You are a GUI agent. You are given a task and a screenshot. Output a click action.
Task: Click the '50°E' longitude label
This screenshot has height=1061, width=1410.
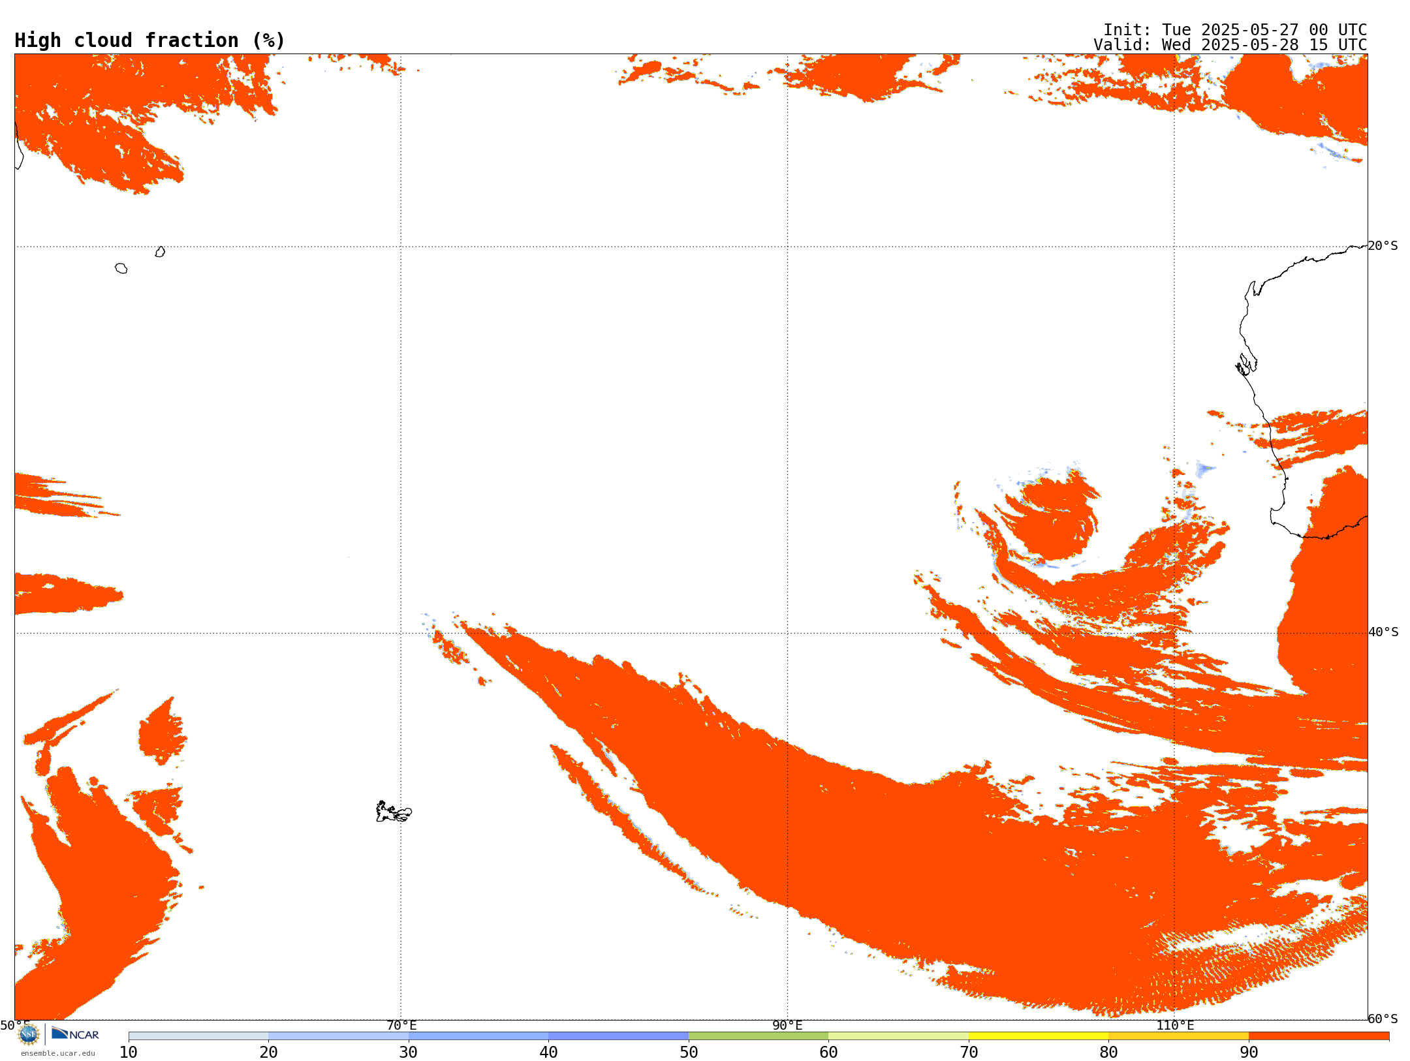15,1025
